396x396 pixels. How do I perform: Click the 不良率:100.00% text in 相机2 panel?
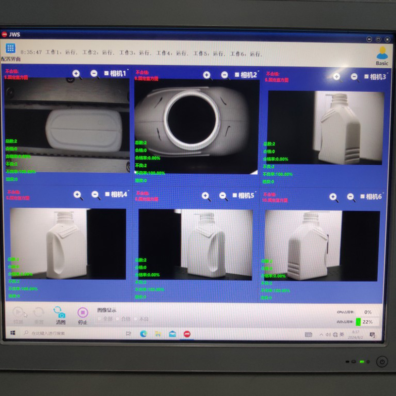(150, 173)
